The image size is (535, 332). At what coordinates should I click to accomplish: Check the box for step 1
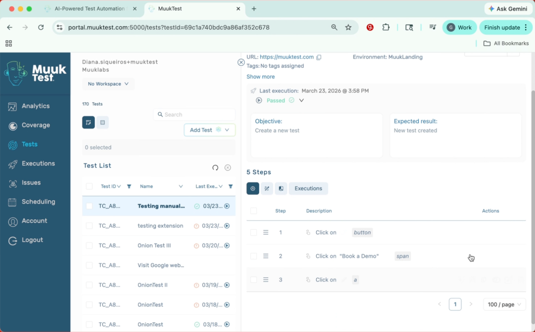coord(254,232)
